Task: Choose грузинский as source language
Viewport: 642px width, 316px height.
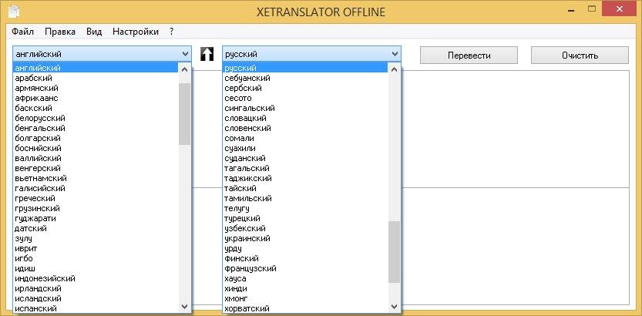Action: [x=96, y=208]
